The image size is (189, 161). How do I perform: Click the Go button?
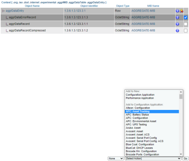click(x=186, y=158)
